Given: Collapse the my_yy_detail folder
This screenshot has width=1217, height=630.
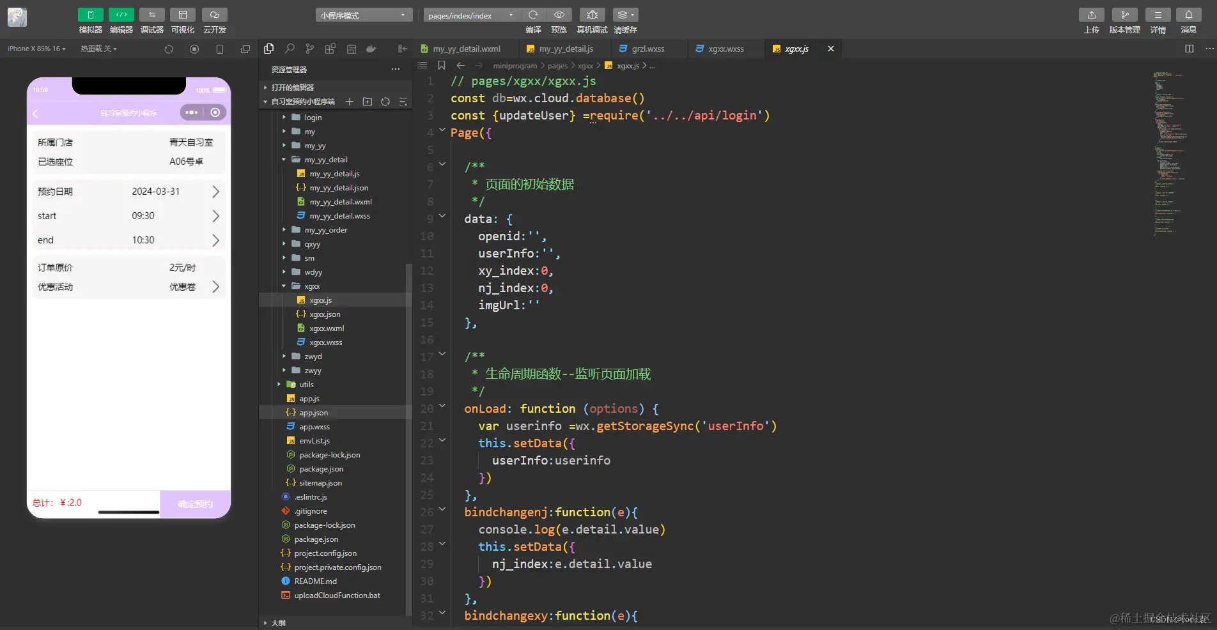Looking at the screenshot, I should pos(325,160).
